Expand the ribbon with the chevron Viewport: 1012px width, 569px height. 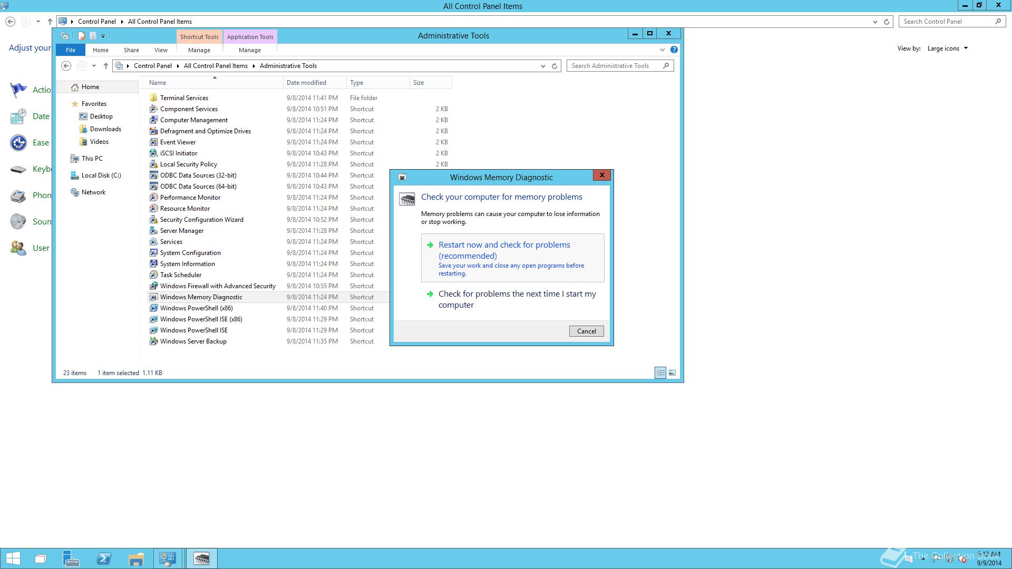tap(663, 50)
